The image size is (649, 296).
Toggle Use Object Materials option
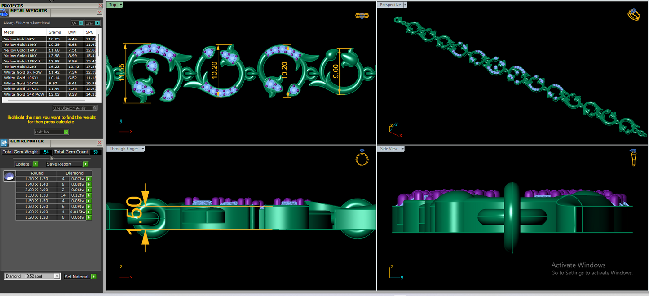[75, 108]
